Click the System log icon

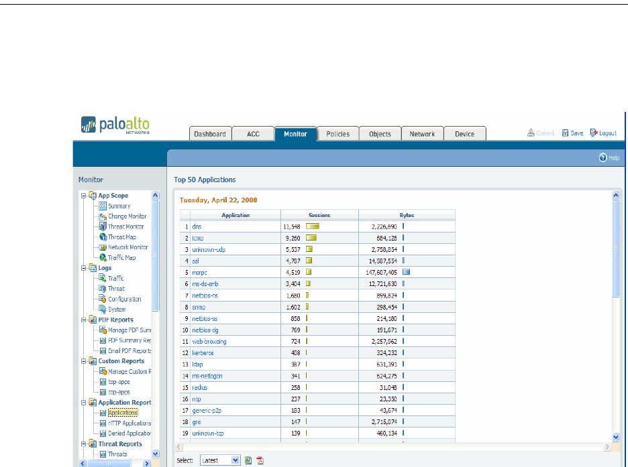click(x=103, y=310)
